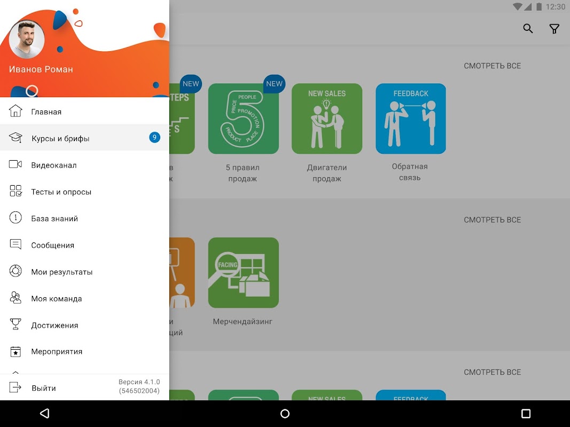
Task: Tap СМОТРЕТЬ ВСЕ above the Мерчендайзинг row
Action: point(492,220)
